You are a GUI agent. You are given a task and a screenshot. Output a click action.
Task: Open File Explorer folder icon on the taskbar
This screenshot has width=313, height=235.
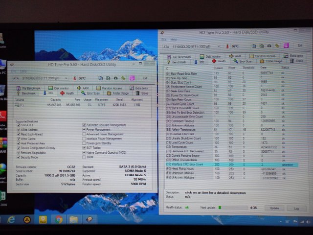point(73,220)
